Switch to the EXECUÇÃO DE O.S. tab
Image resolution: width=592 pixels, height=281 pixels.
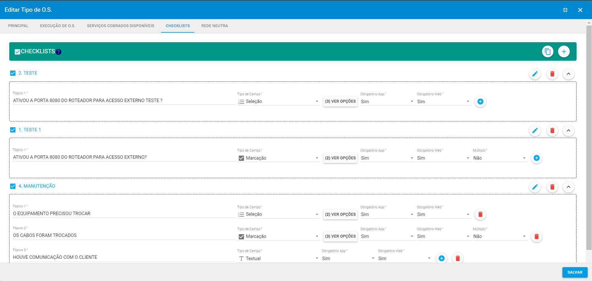pyautogui.click(x=58, y=26)
